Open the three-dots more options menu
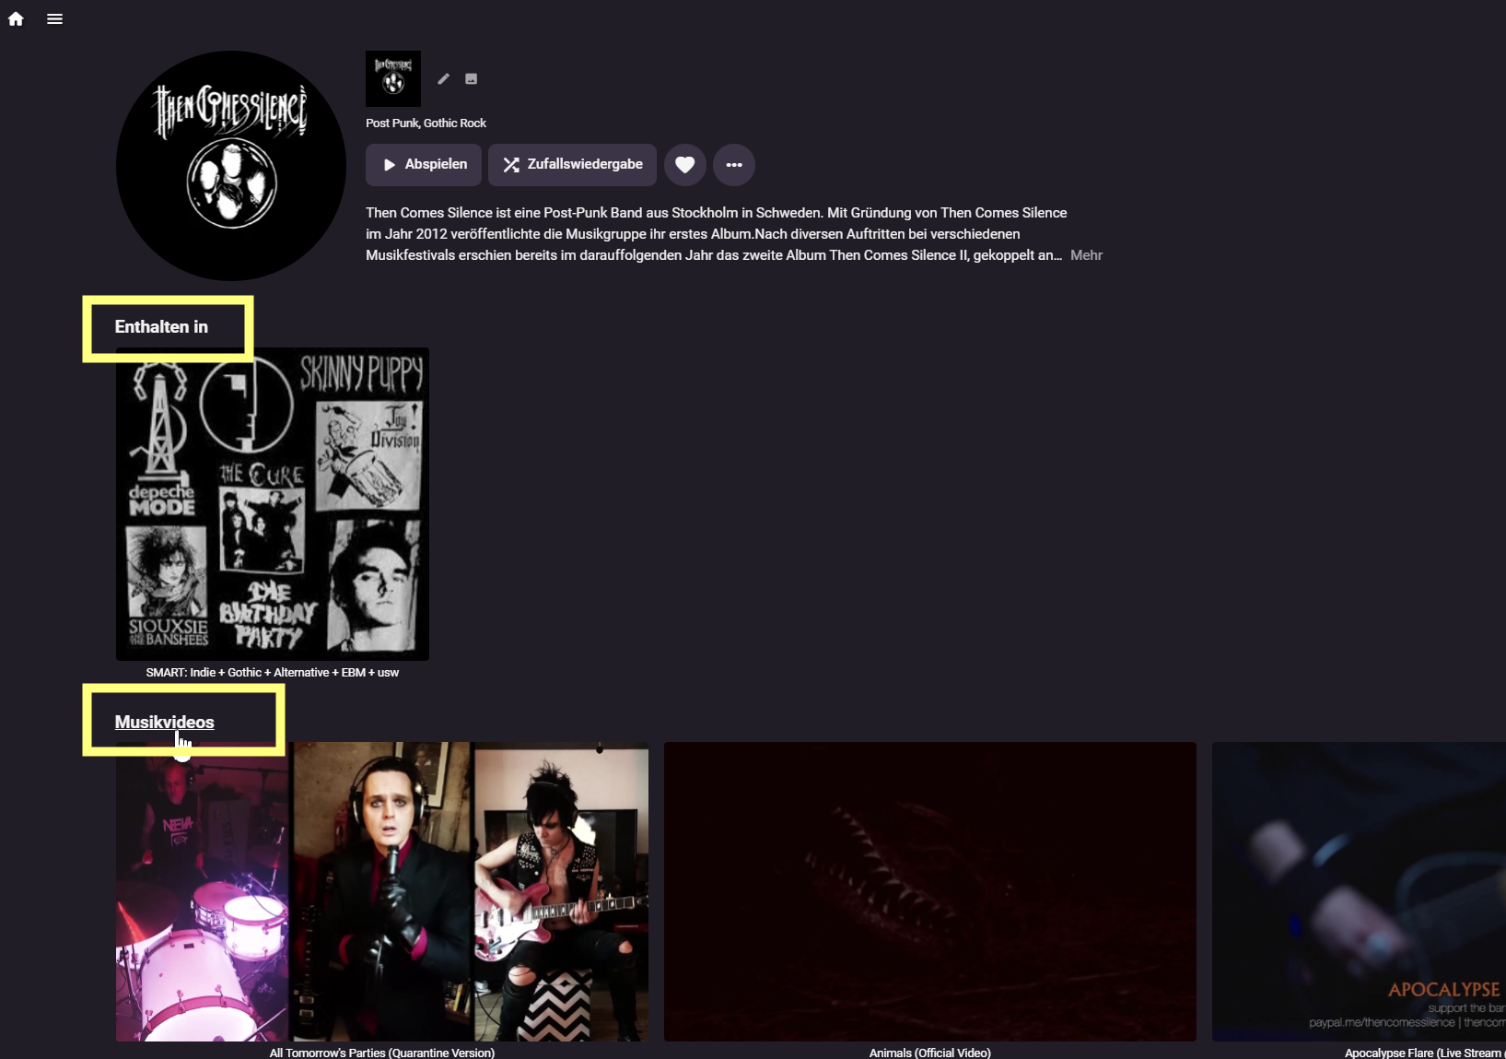This screenshot has height=1059, width=1506. (x=734, y=165)
